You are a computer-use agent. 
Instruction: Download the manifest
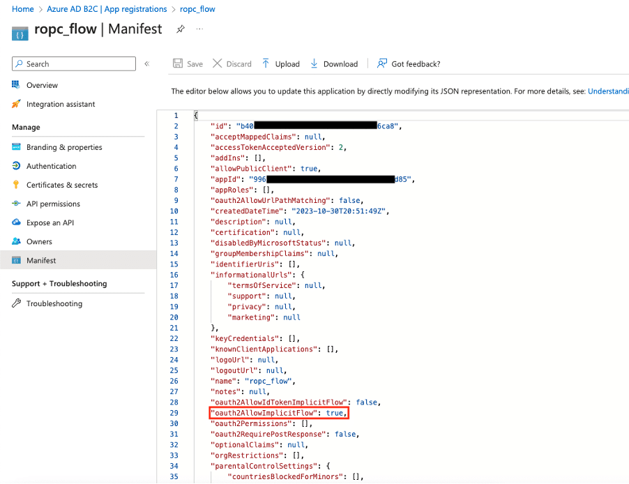(x=334, y=63)
